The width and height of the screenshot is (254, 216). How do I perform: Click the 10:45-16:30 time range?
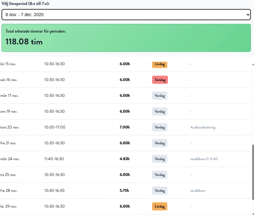pyautogui.click(x=55, y=191)
